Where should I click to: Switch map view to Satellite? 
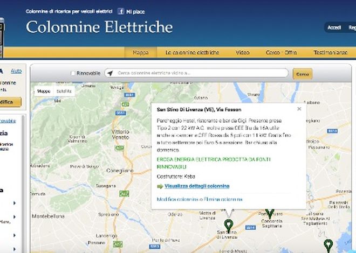pyautogui.click(x=64, y=92)
